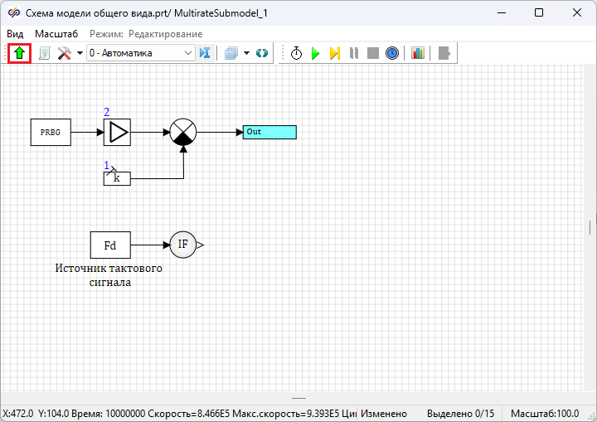This screenshot has width=597, height=422.
Task: Open the colored bar chart icon
Action: [417, 53]
